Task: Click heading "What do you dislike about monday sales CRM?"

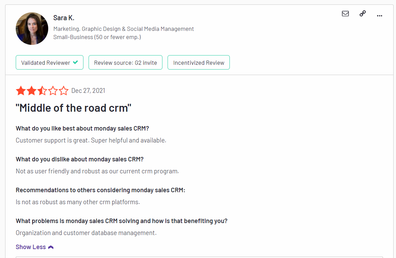Action: click(x=80, y=159)
